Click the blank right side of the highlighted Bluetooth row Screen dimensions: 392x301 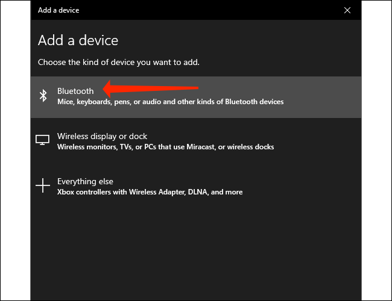tap(326, 96)
